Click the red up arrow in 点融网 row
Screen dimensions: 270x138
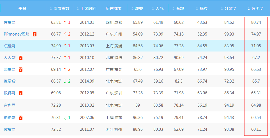click(x=65, y=46)
